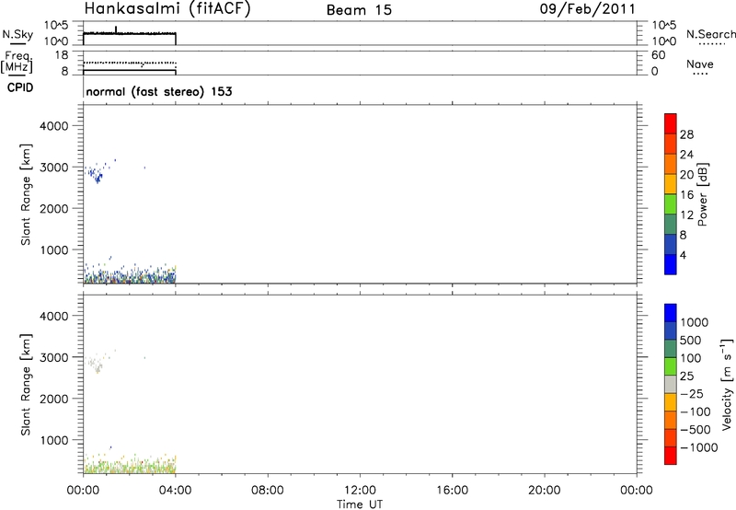Viewport: 736px width, 510px height.
Task: Click '4000' on the power panel axis
Action: pyautogui.click(x=54, y=126)
